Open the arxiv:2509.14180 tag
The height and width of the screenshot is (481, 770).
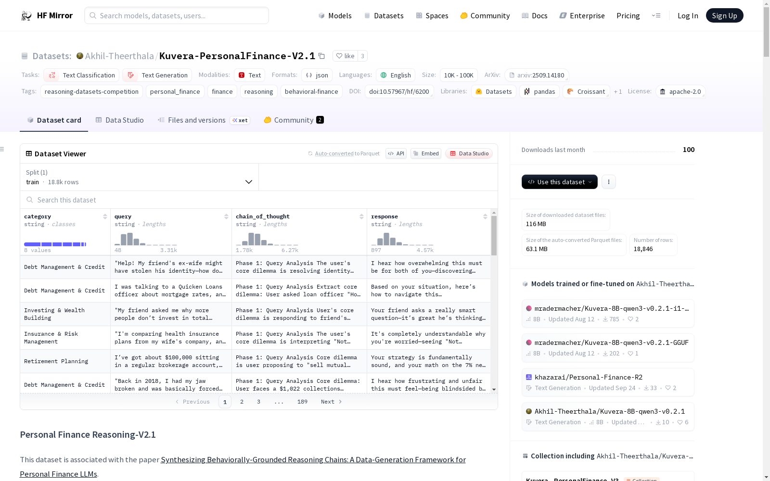pos(537,75)
